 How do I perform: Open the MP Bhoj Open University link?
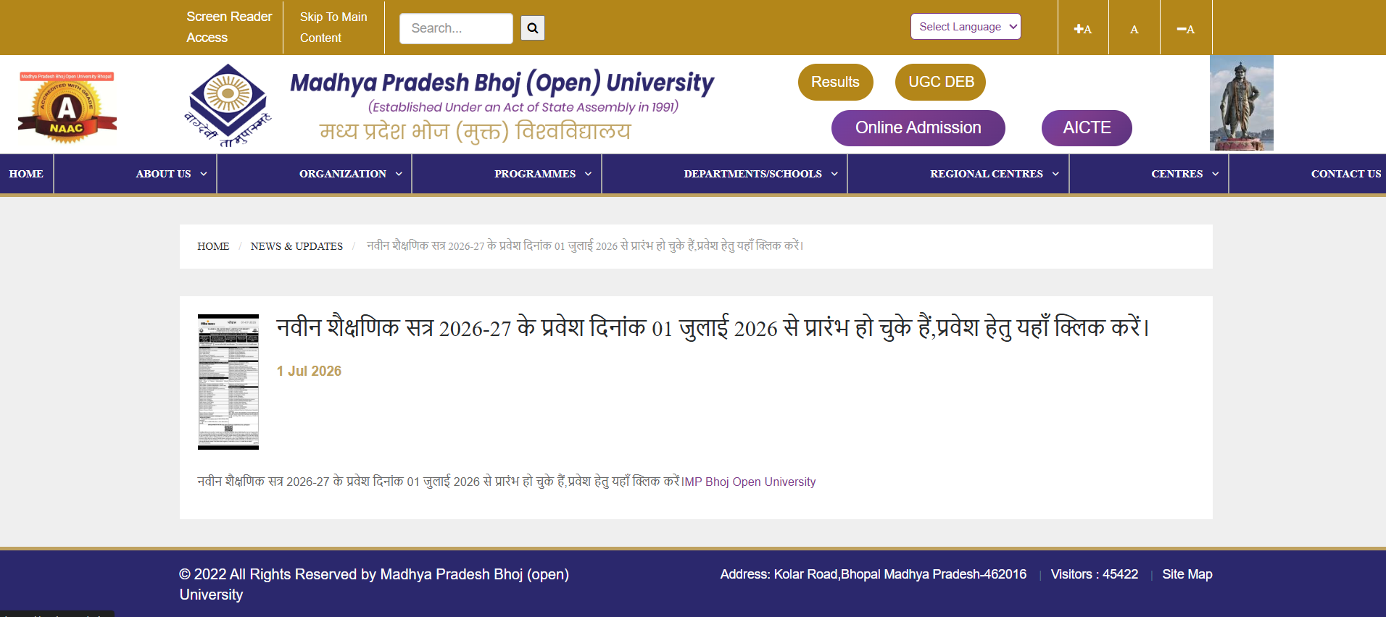pyautogui.click(x=750, y=482)
